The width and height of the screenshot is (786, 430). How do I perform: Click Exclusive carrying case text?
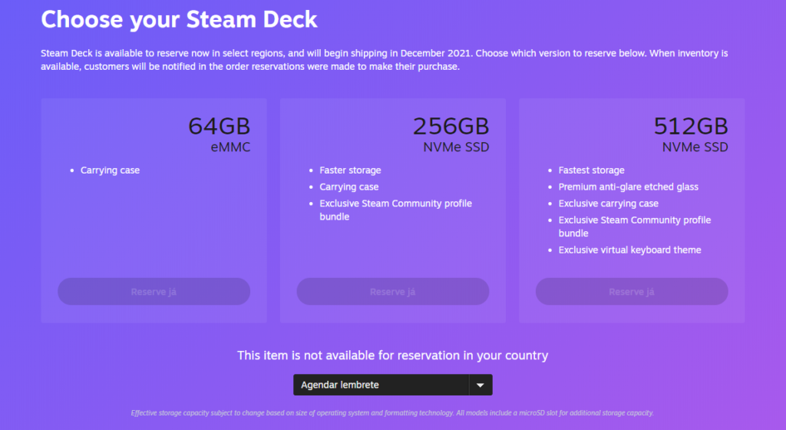(x=609, y=203)
